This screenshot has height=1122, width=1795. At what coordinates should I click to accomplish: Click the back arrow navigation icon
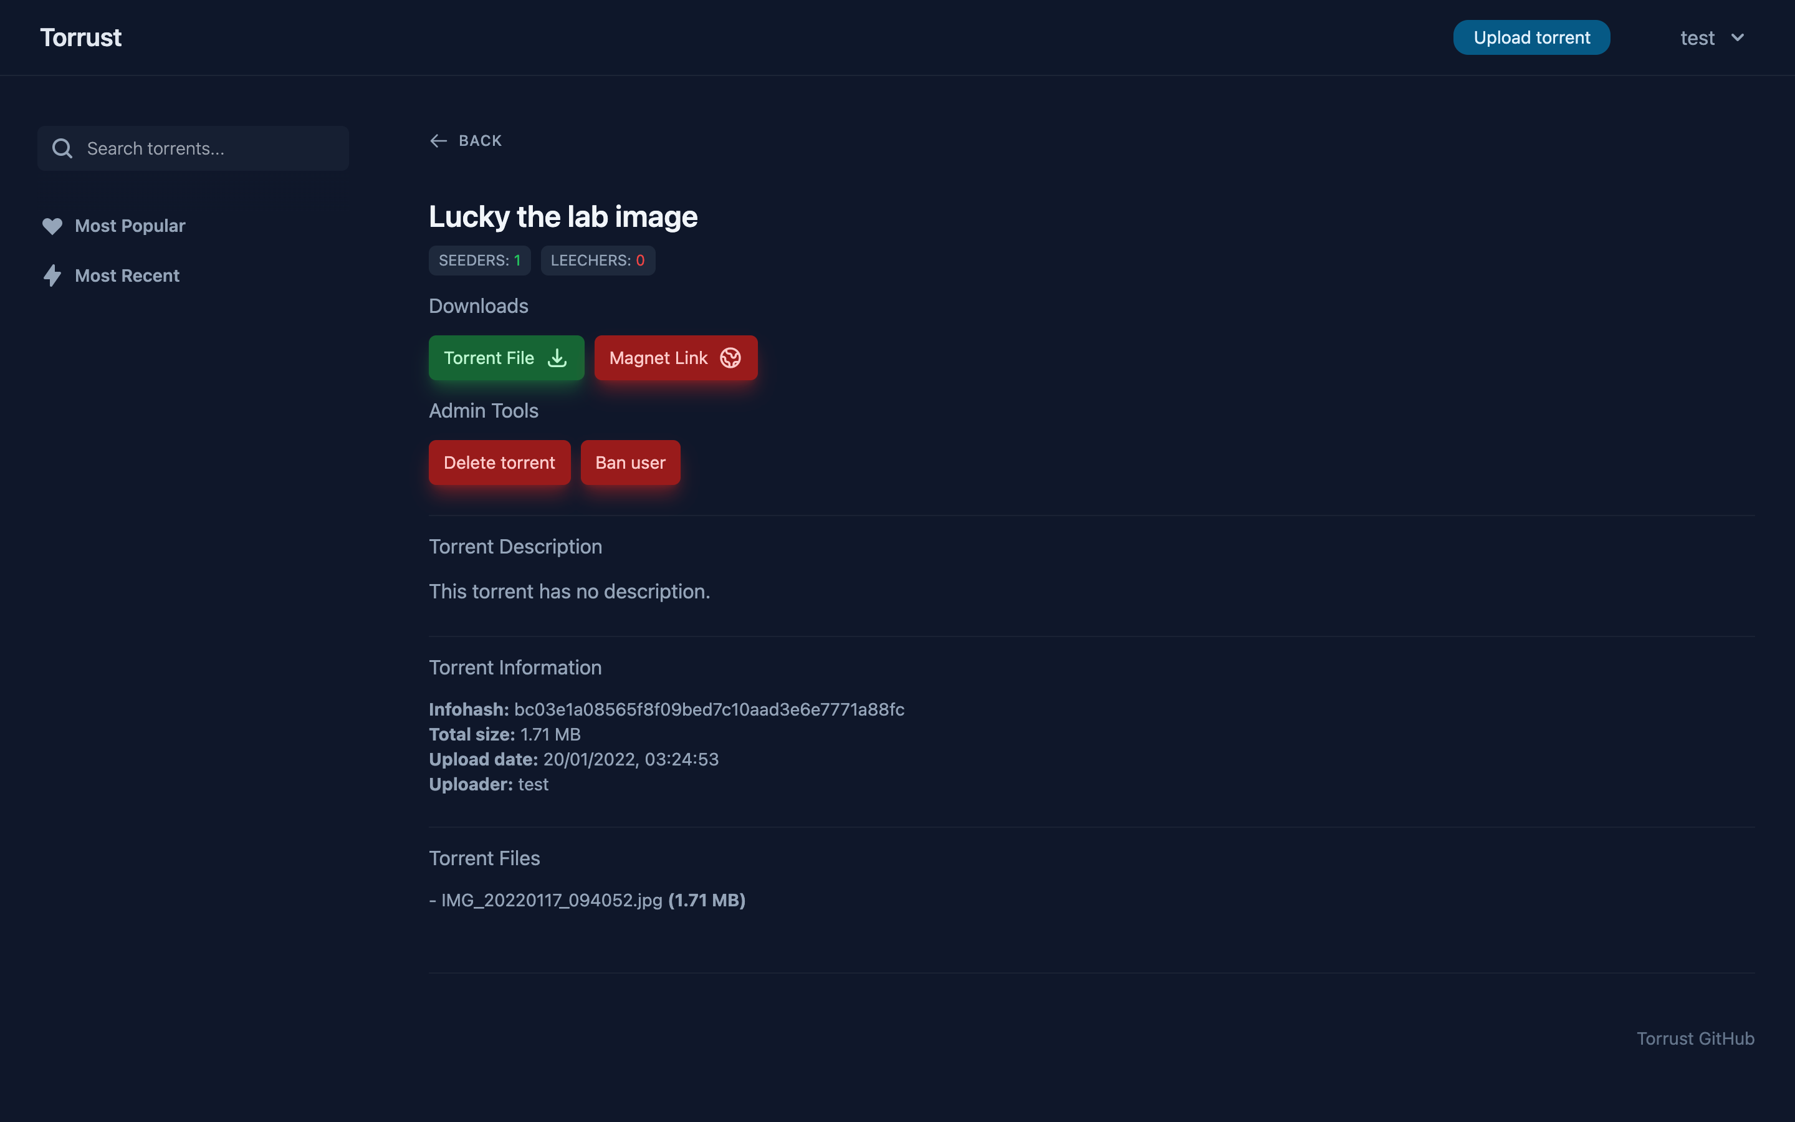437,140
